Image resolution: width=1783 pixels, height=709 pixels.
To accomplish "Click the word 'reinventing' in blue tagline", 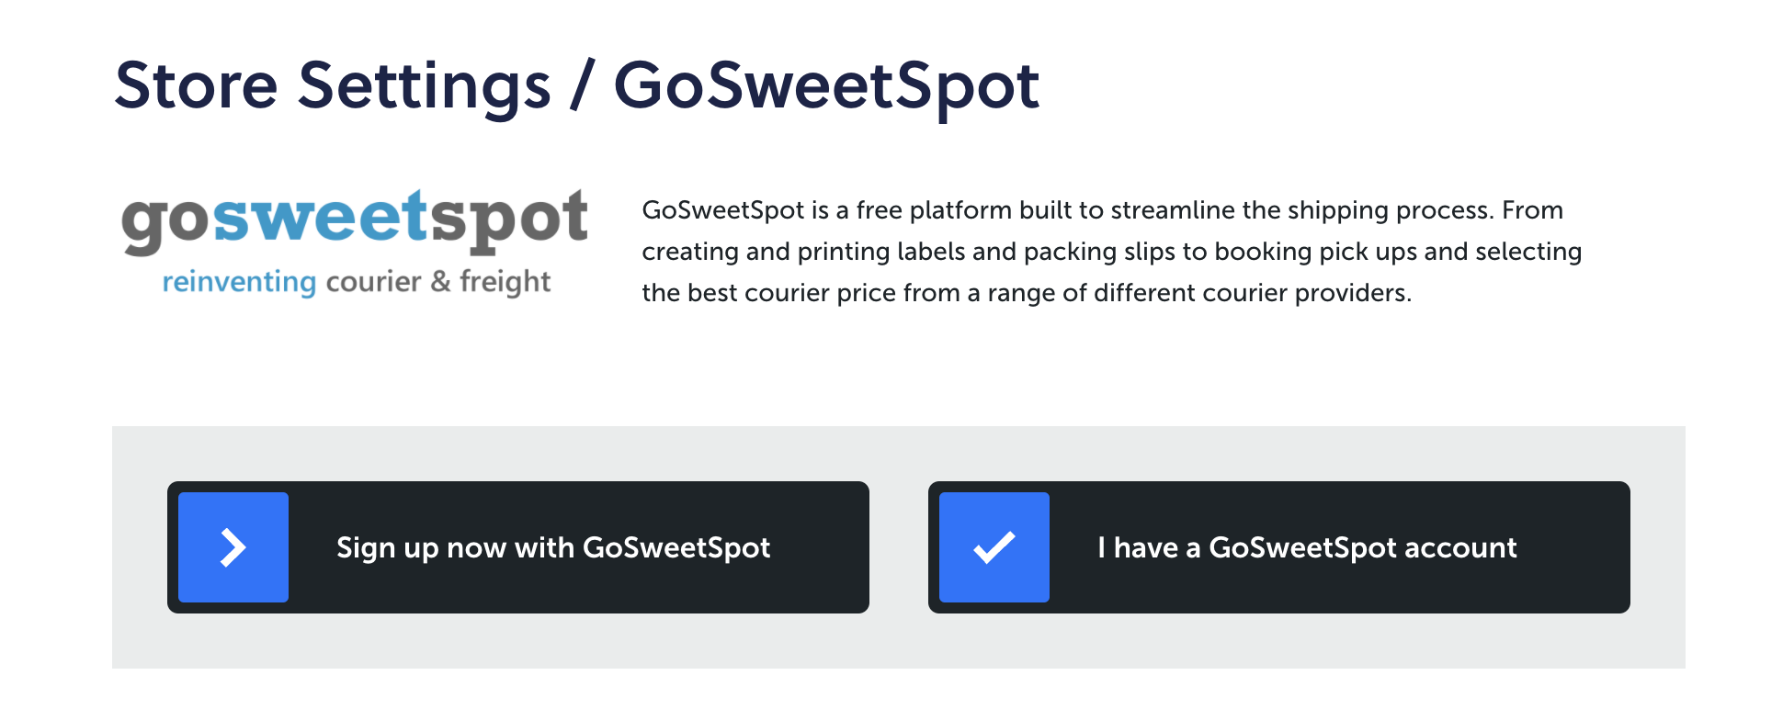I will coord(239,282).
